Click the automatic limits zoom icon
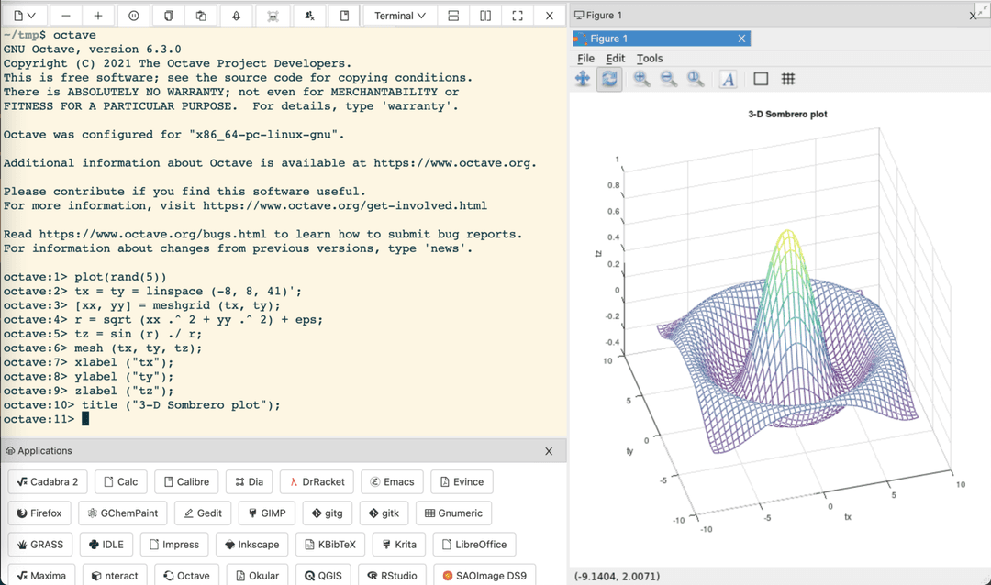This screenshot has height=585, width=991. [696, 80]
